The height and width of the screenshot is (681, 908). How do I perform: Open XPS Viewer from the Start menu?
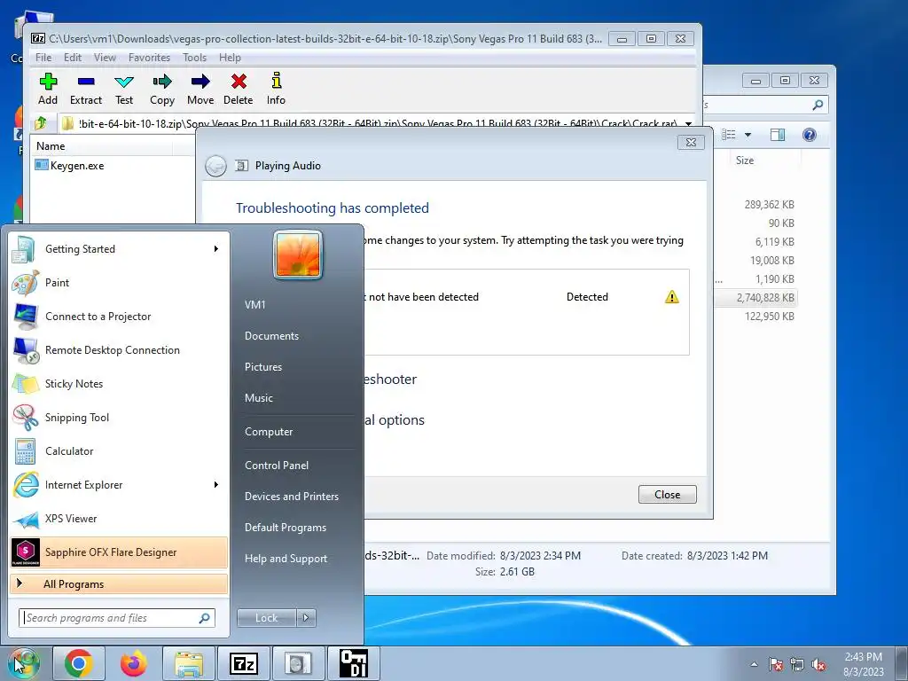point(119,518)
